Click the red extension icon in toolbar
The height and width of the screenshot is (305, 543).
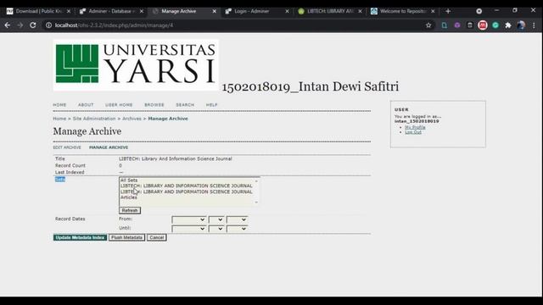(483, 25)
